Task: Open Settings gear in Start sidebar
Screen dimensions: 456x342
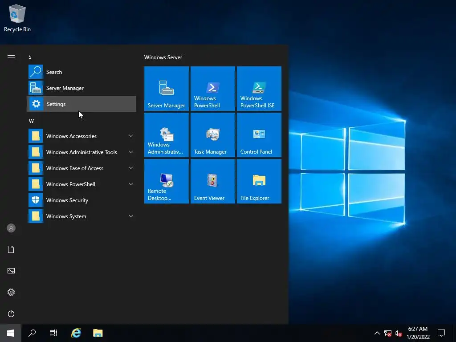Action: [x=11, y=292]
